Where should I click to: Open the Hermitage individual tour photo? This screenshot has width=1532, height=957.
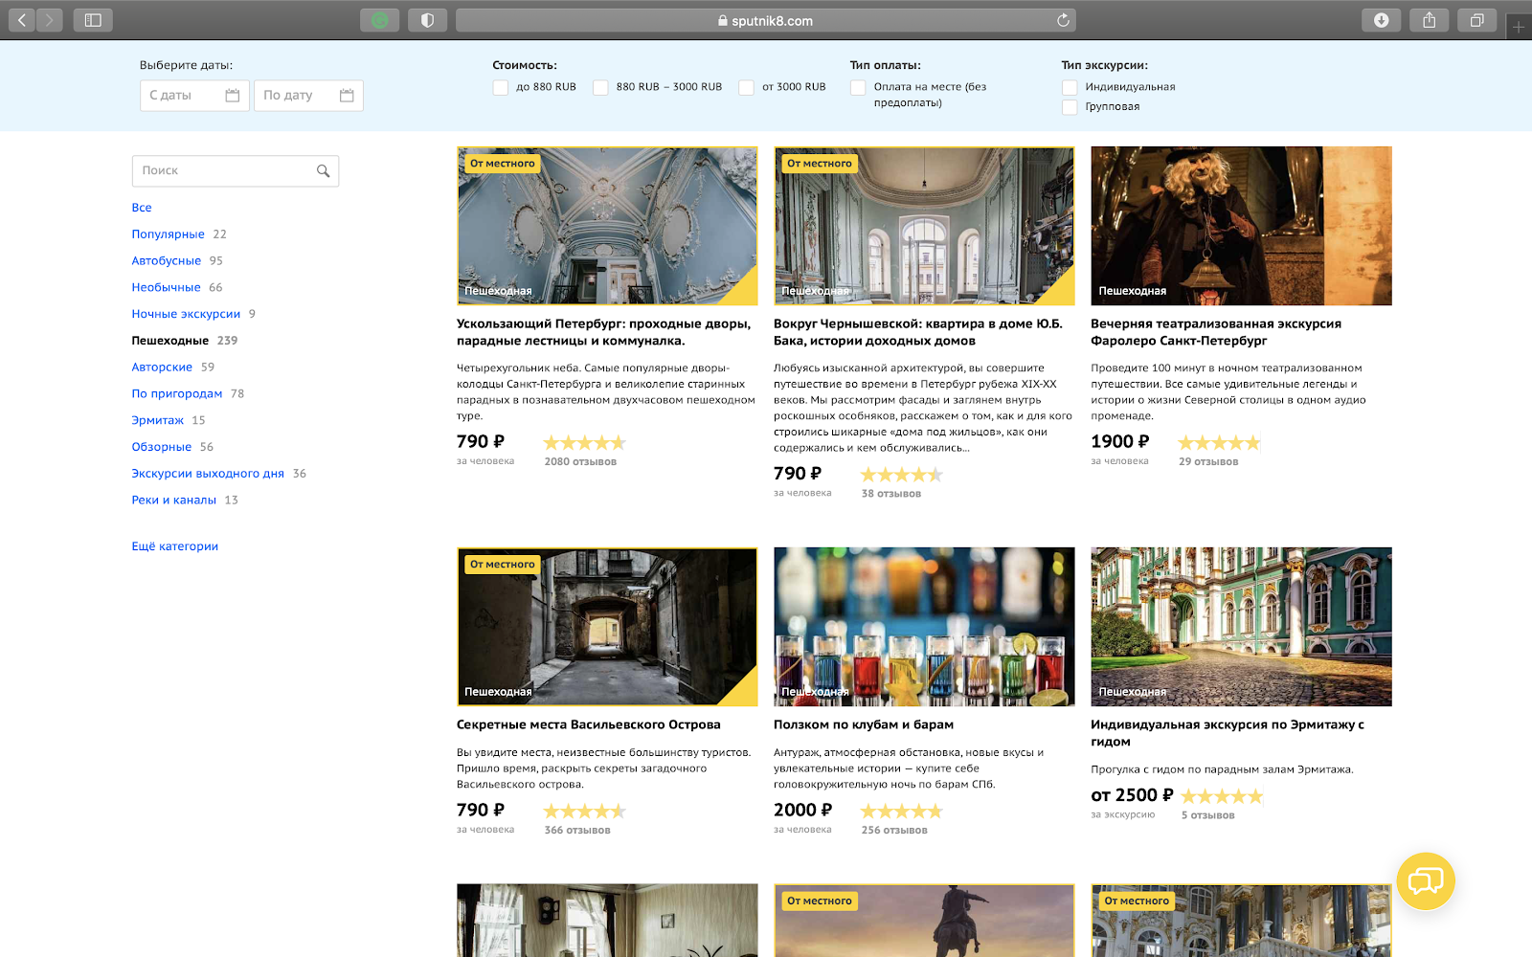[1241, 627]
